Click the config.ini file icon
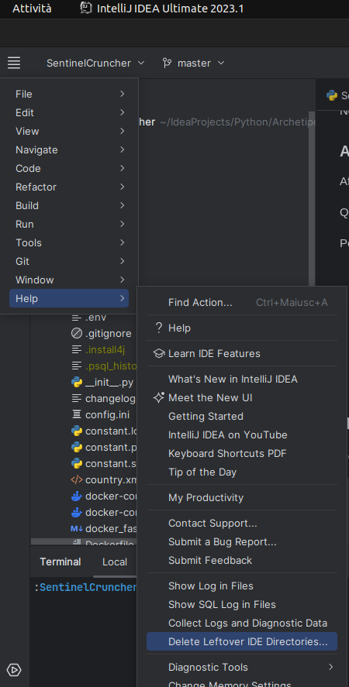349x687 pixels. point(77,414)
